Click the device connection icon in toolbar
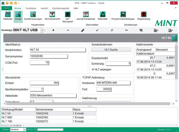 [x=141, y=30]
